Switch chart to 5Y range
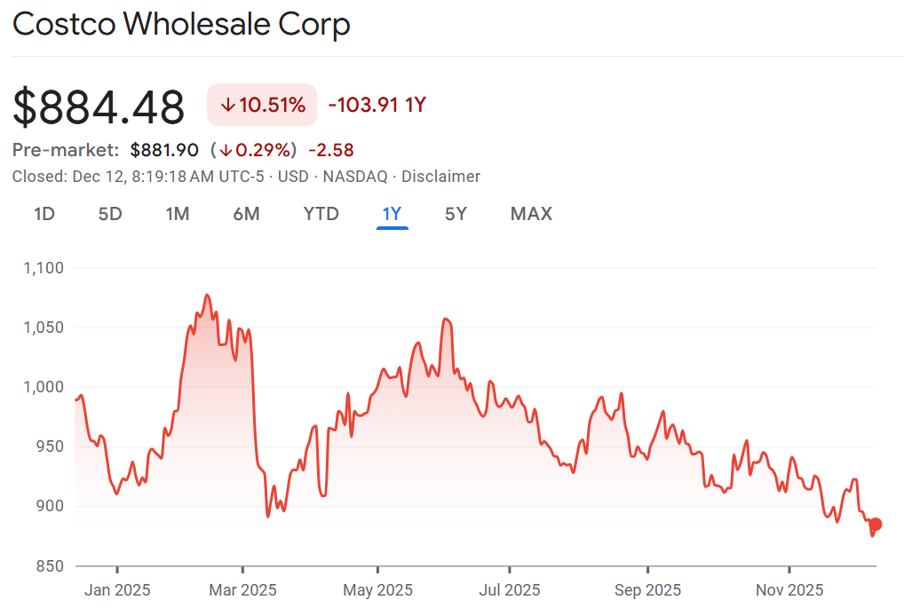This screenshot has width=904, height=608. 456,214
